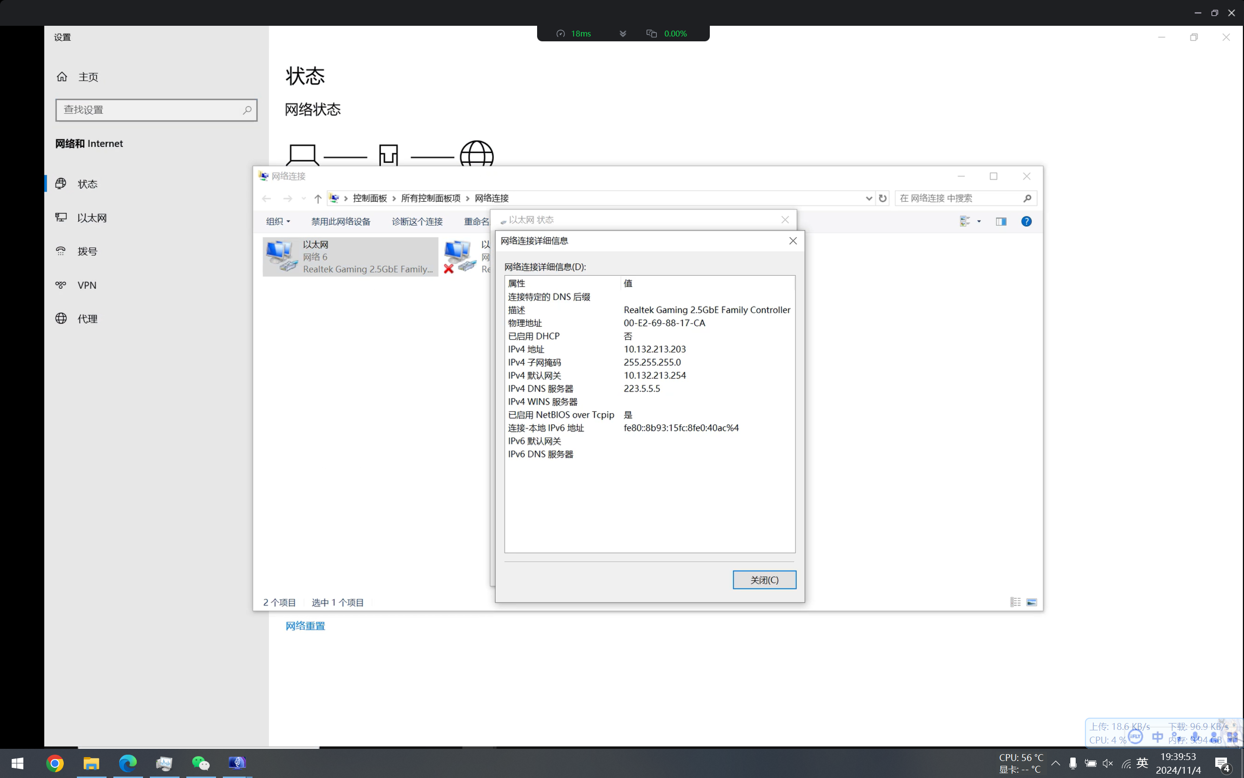The width and height of the screenshot is (1244, 778).
Task: Select the 以太网 网络 6 adapter
Action: tap(350, 257)
